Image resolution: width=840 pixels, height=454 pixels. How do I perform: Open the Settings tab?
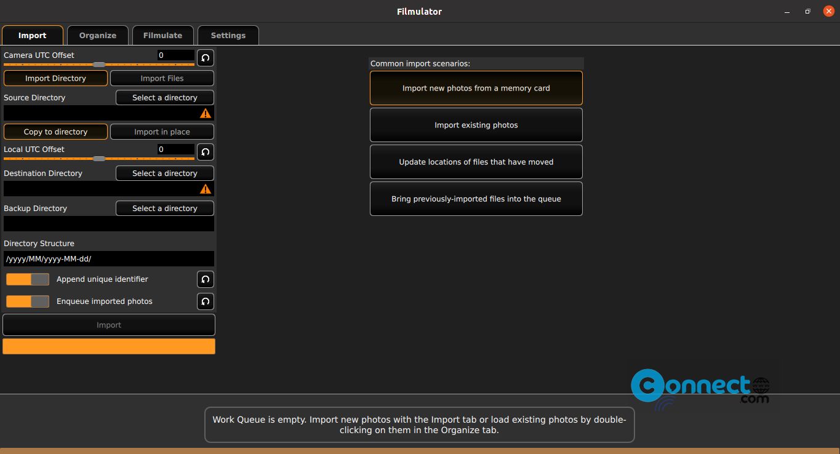coord(228,35)
